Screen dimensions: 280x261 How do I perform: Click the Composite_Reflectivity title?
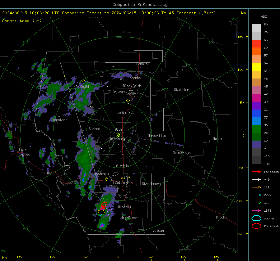pos(140,5)
